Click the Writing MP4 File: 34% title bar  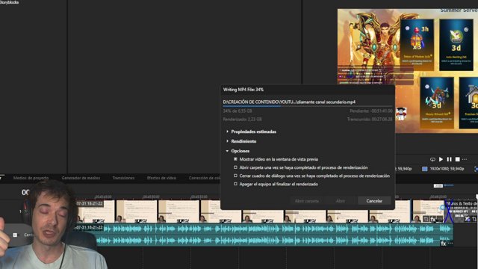(x=308, y=90)
